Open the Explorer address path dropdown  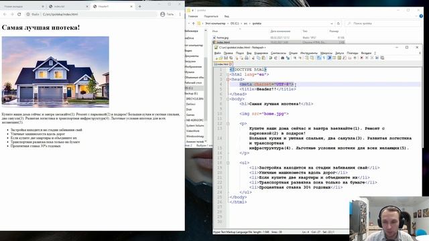click(332, 23)
